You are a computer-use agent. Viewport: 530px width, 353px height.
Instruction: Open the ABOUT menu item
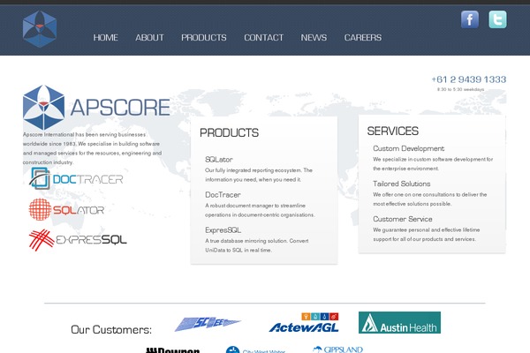pos(149,37)
